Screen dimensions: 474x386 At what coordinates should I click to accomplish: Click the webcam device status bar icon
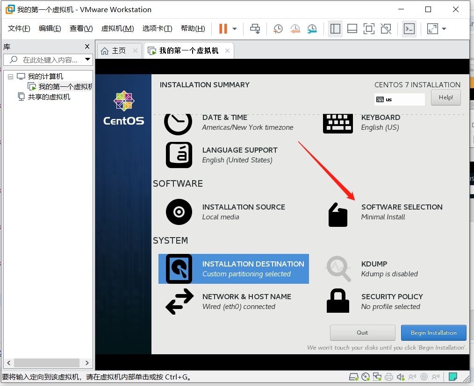click(424, 377)
